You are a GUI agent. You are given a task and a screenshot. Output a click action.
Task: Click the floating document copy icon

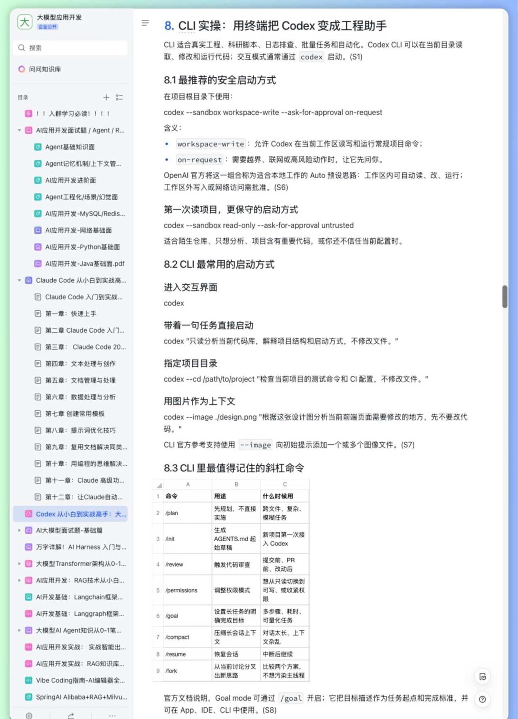point(482,676)
